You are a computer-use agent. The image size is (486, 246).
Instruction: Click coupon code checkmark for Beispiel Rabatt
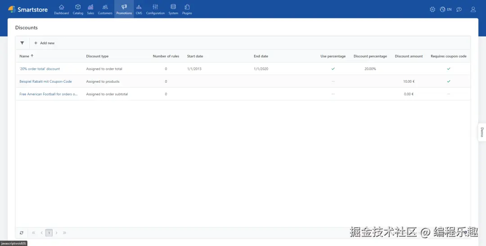(449, 81)
